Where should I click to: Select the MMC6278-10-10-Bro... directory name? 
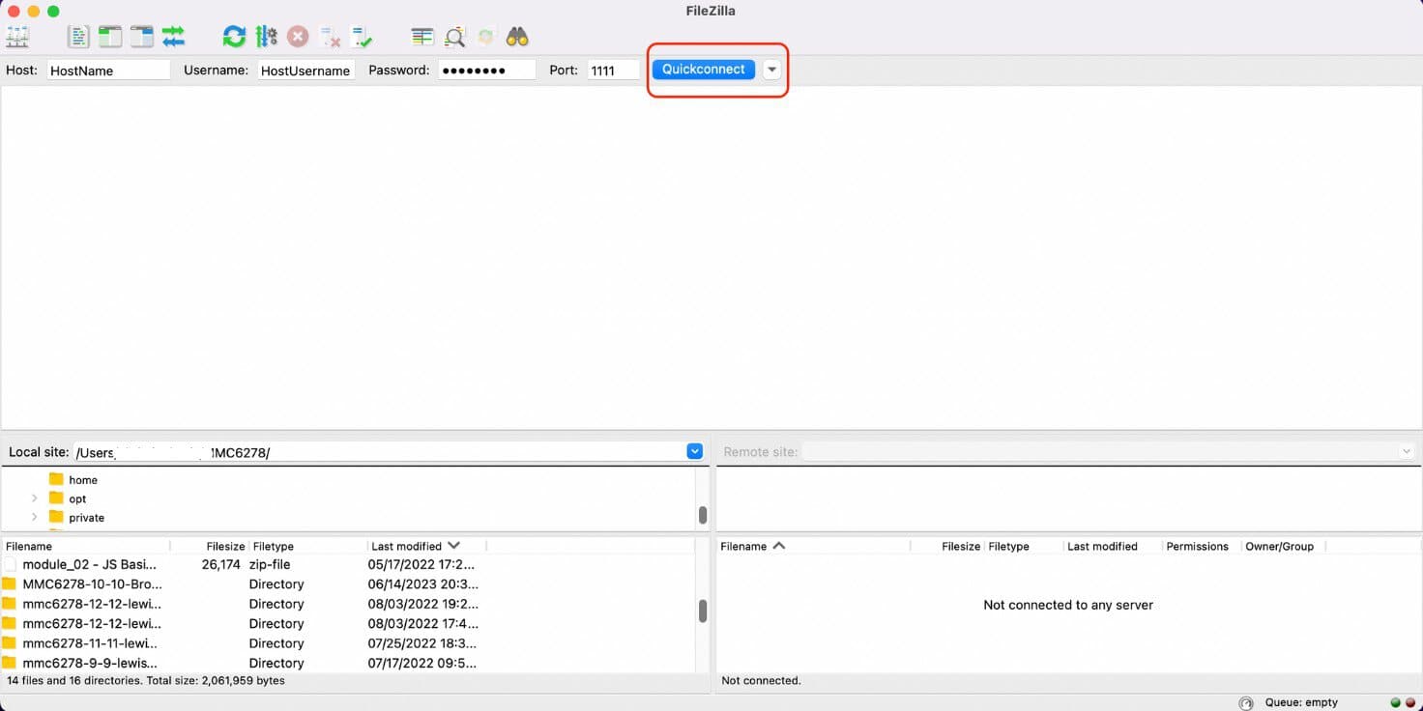(92, 584)
